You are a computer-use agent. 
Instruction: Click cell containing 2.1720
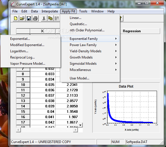(67, 90)
